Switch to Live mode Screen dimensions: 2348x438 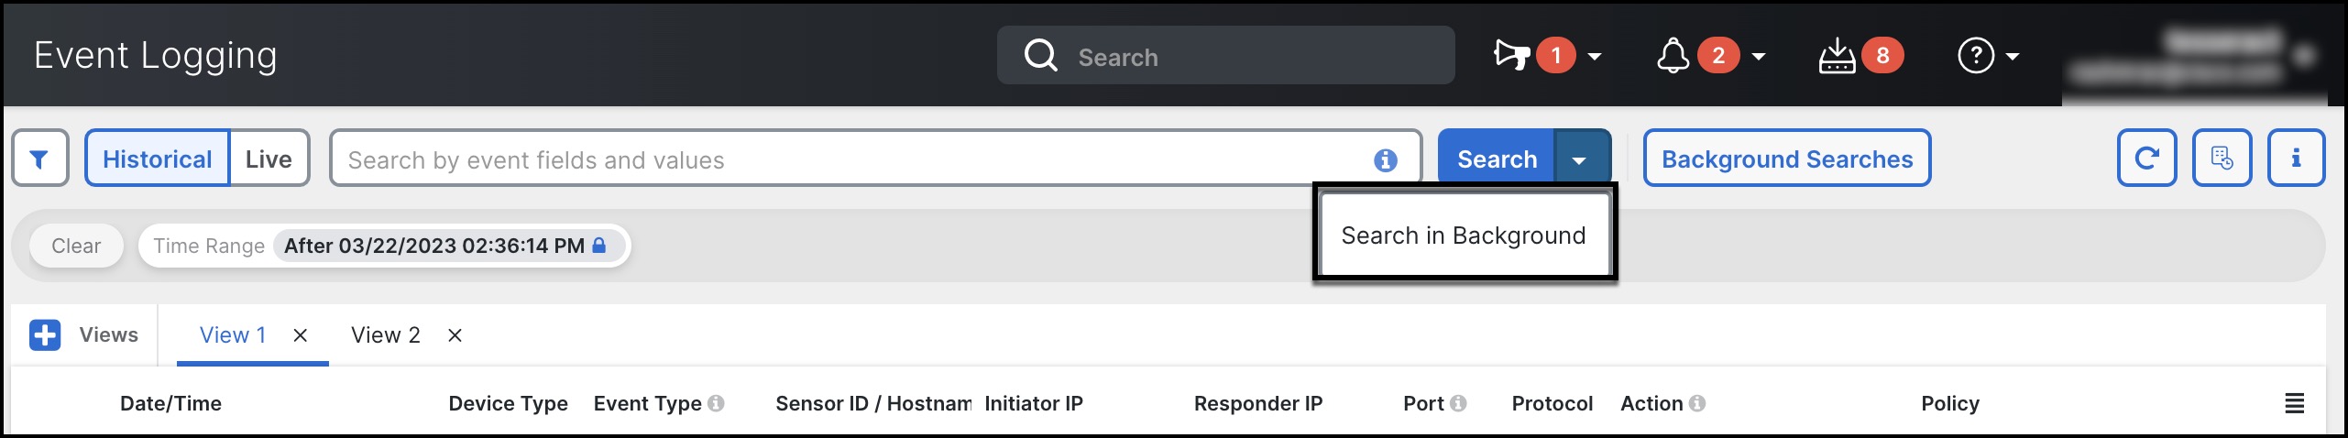pos(269,159)
